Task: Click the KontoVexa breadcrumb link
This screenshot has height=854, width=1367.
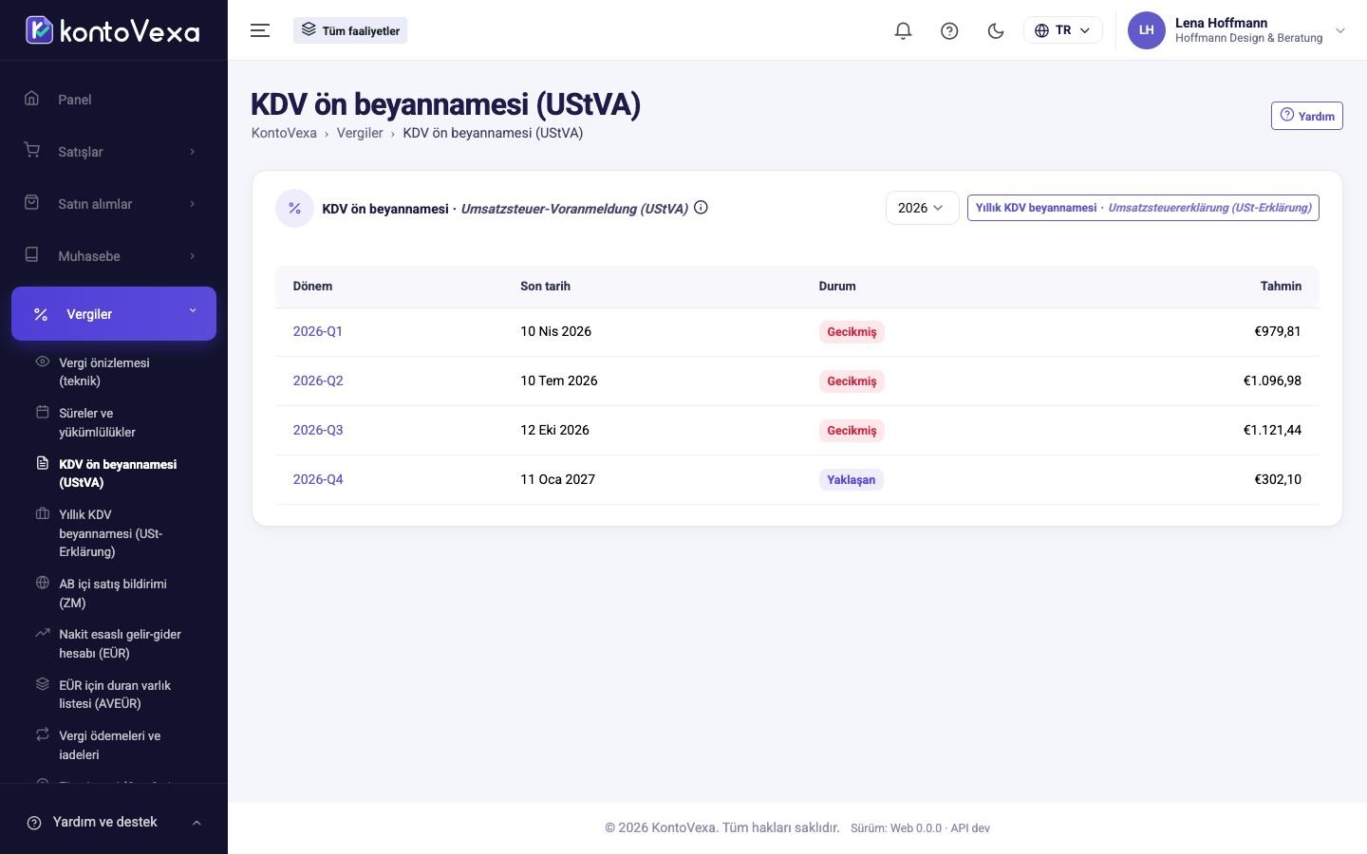Action: pos(284,133)
